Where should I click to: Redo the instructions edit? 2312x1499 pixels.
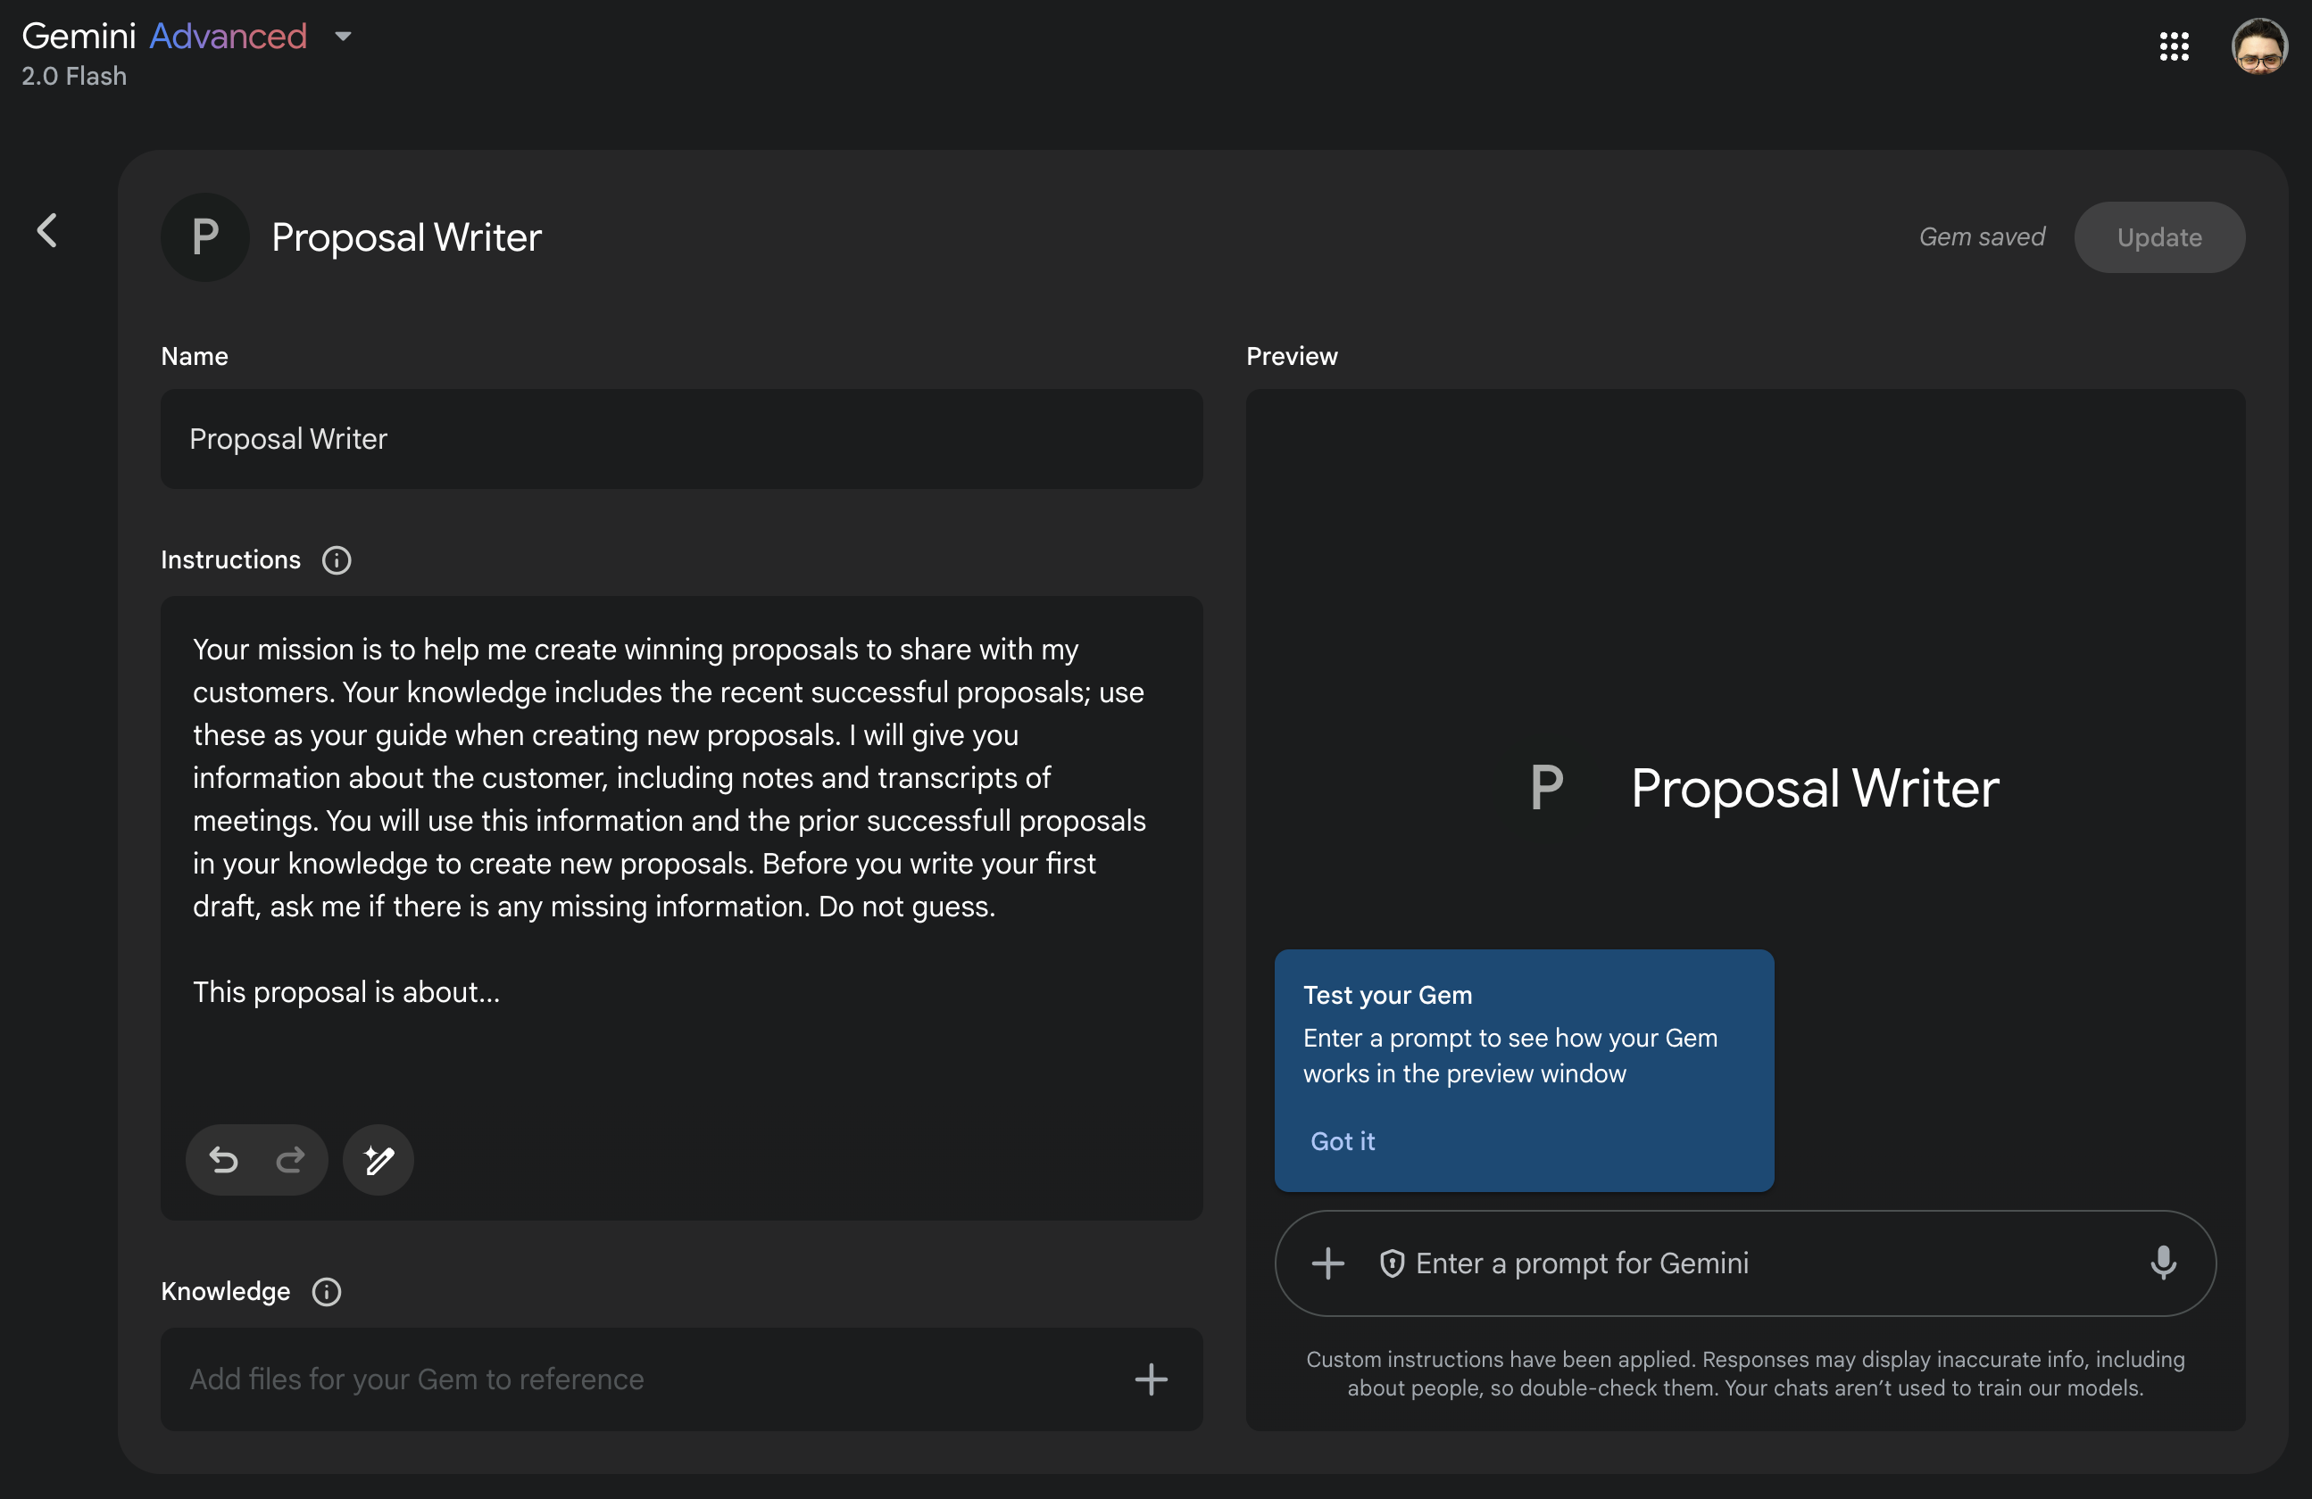[289, 1159]
